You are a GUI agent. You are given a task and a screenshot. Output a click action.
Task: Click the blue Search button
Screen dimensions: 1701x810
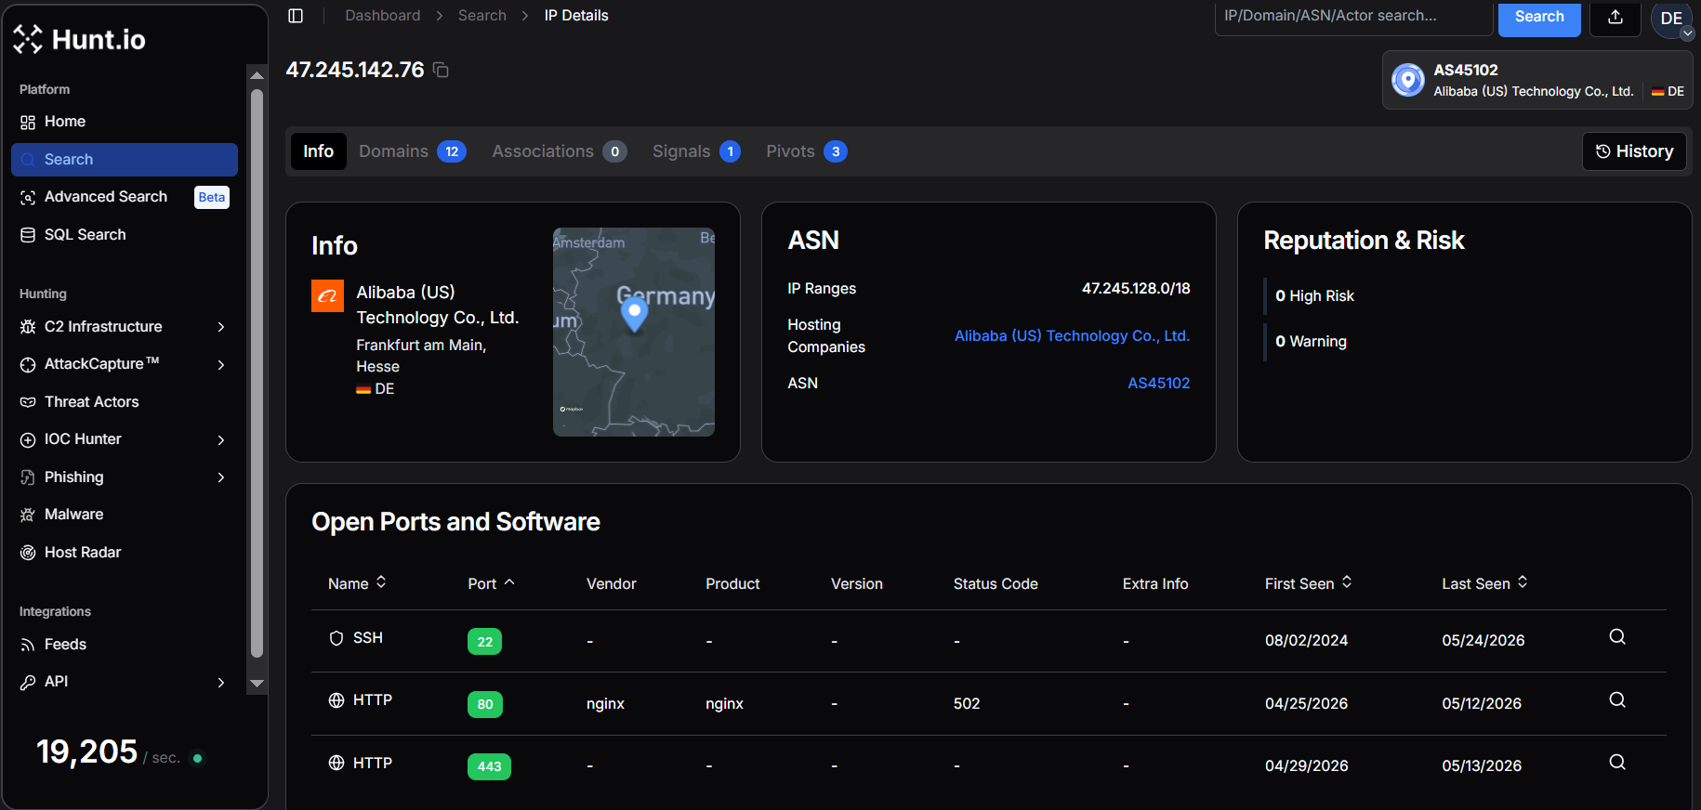coord(1539,17)
